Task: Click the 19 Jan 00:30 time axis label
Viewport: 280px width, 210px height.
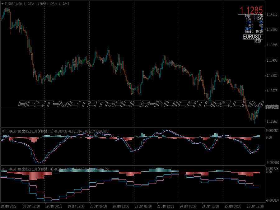Action: pos(54,206)
